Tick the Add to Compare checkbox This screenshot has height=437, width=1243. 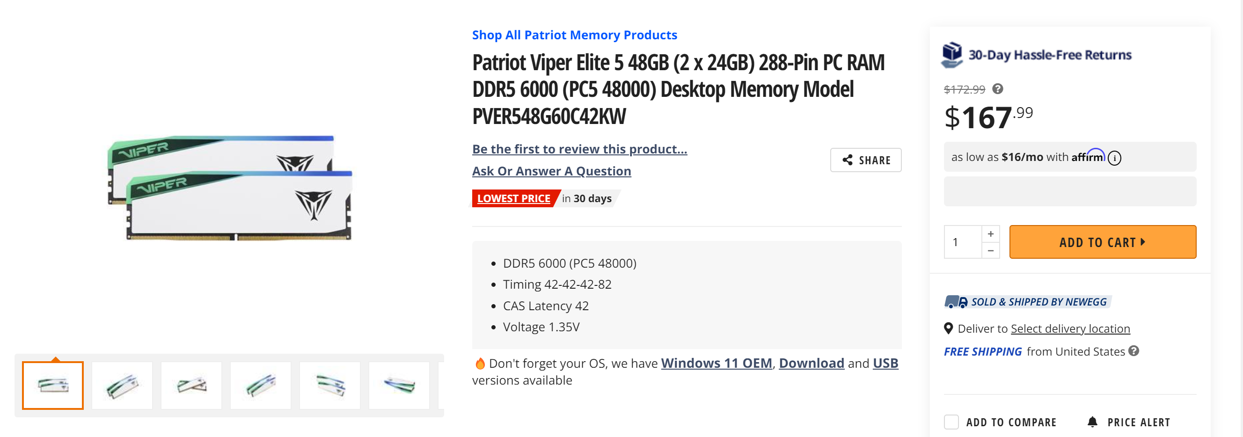951,422
